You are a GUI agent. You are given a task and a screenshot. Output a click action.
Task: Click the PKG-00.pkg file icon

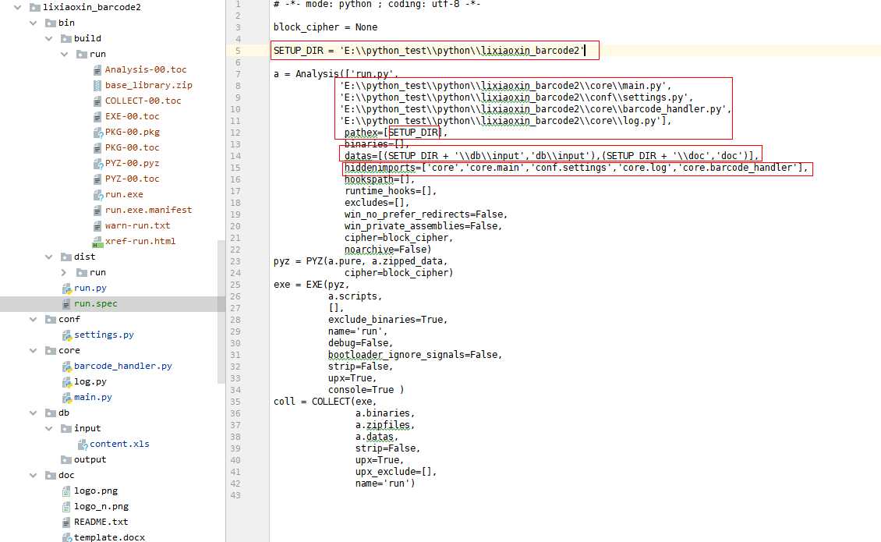click(97, 132)
